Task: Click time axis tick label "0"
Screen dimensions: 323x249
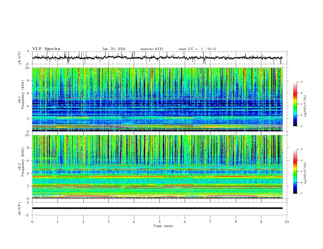Action: point(32,222)
